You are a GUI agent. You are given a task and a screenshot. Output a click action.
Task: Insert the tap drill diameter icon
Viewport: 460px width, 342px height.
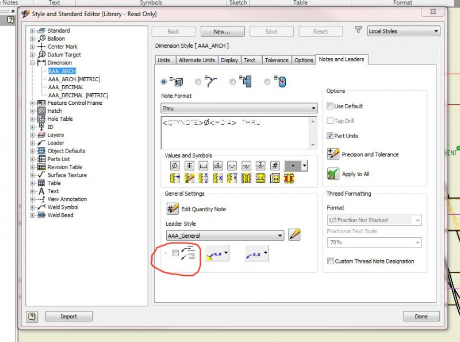click(x=246, y=178)
